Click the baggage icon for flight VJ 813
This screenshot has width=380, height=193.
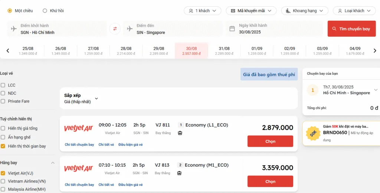pyautogui.click(x=179, y=173)
